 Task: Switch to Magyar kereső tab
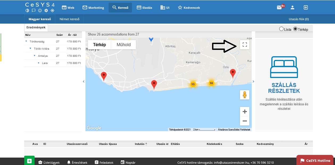click(40, 19)
